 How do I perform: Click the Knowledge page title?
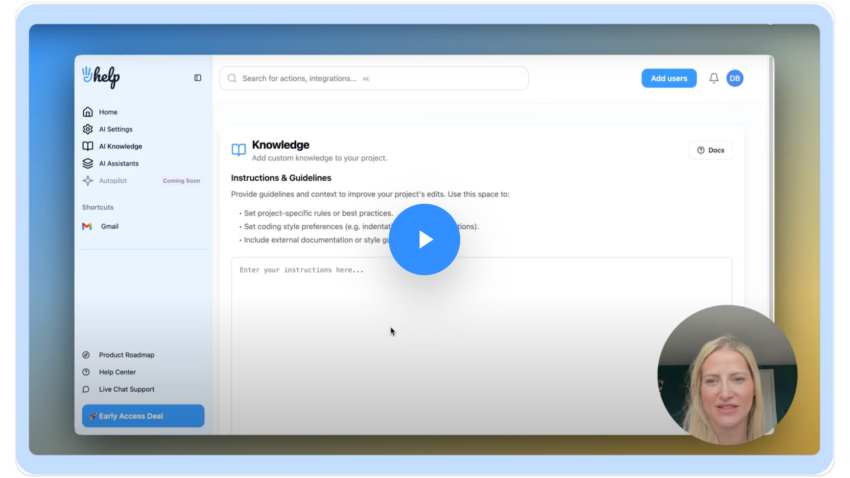(x=280, y=145)
